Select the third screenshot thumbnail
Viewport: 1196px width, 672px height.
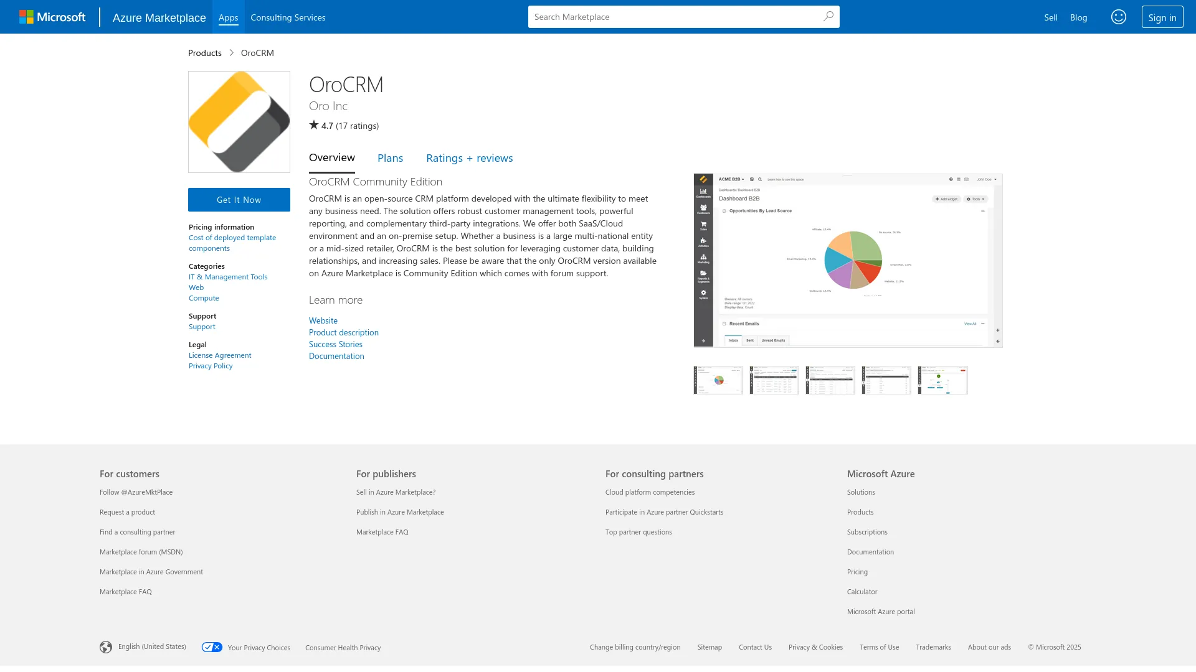(x=830, y=380)
